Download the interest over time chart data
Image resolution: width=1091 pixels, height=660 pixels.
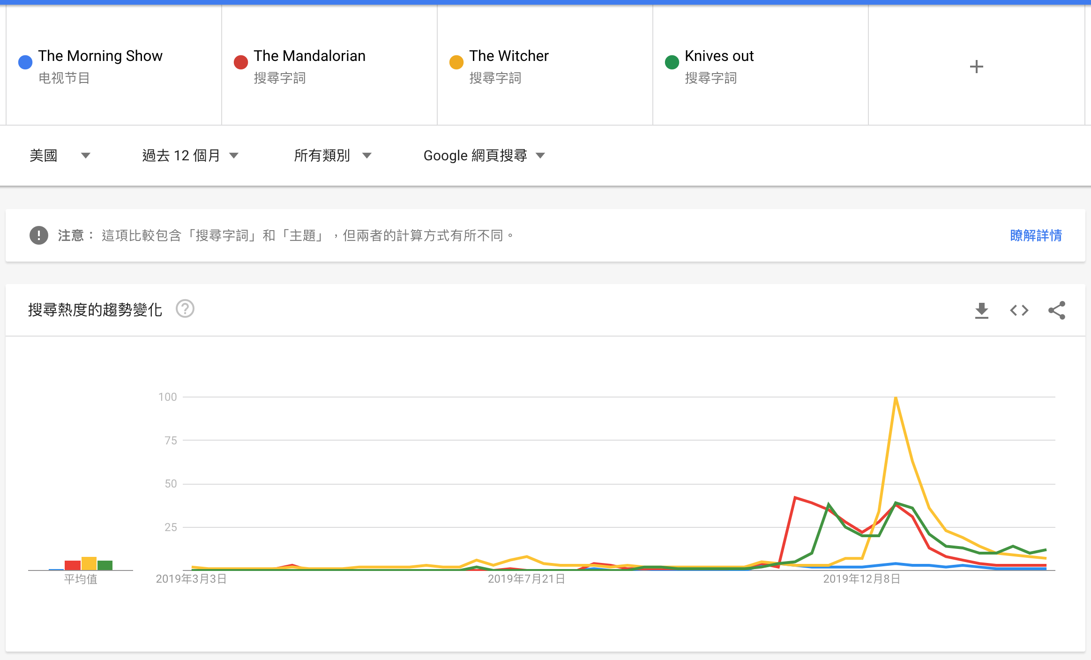[981, 310]
